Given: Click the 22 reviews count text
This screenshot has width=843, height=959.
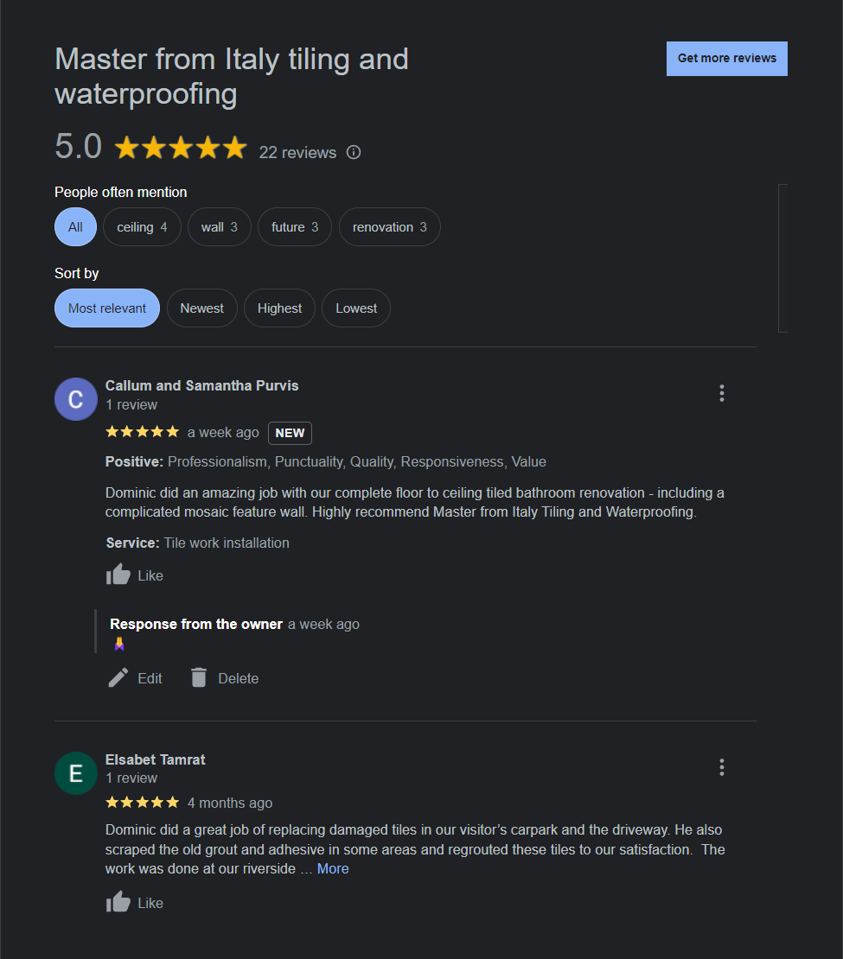Looking at the screenshot, I should 297,153.
